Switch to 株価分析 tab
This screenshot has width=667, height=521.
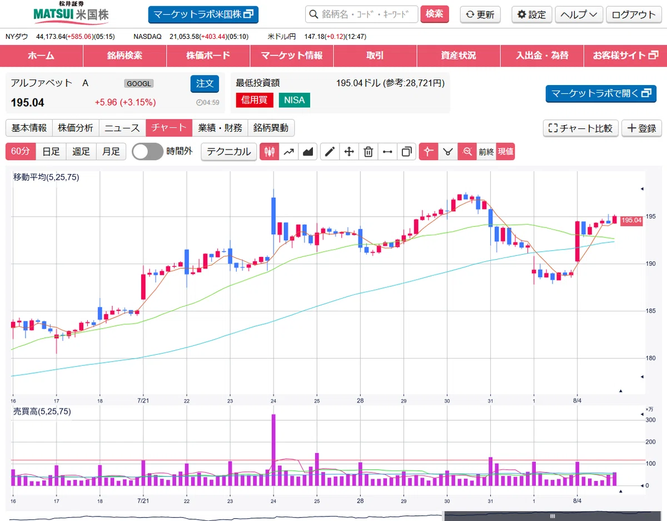point(76,128)
